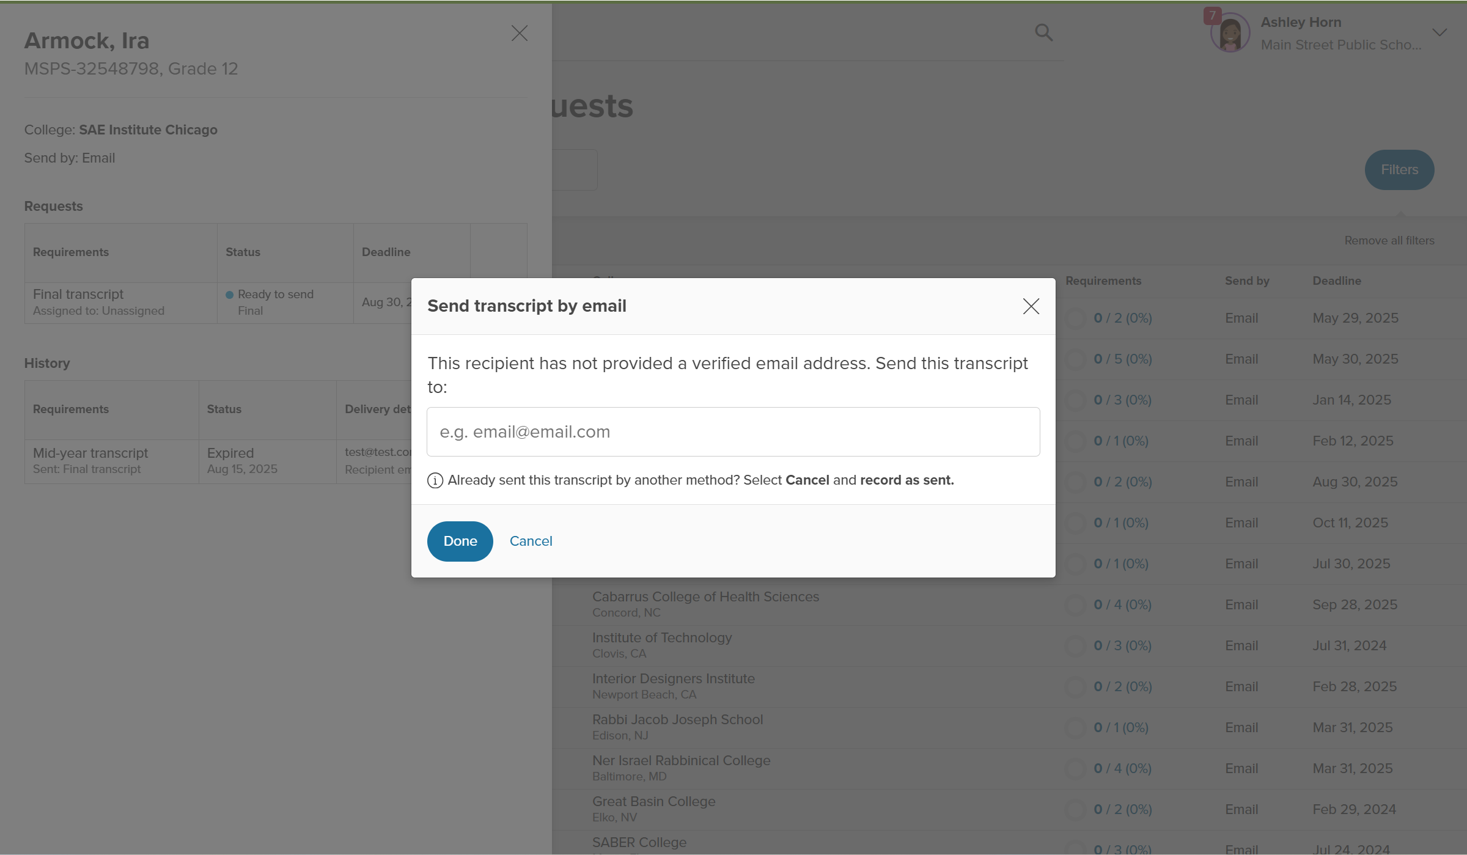The image size is (1467, 855).
Task: Click the search magnifier icon
Action: coord(1043,32)
